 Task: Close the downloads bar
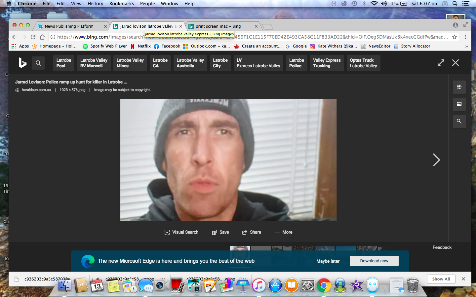point(463,279)
